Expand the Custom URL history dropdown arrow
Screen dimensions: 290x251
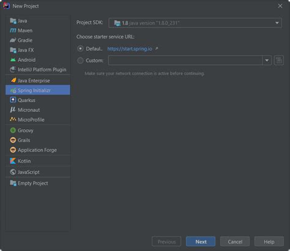tap(267, 61)
